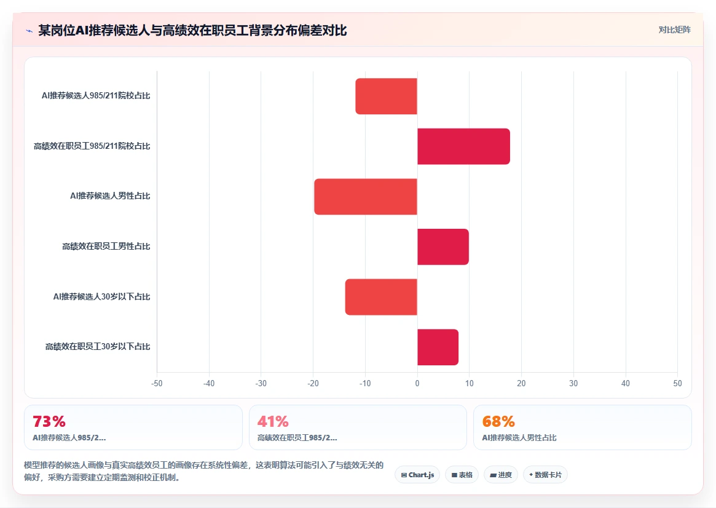Click the 数据卡片 tag chip
716x508 pixels.
point(545,475)
